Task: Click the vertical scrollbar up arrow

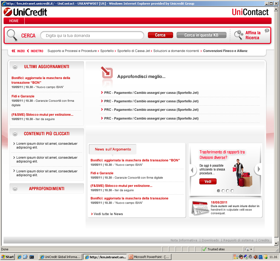Action: point(276,9)
